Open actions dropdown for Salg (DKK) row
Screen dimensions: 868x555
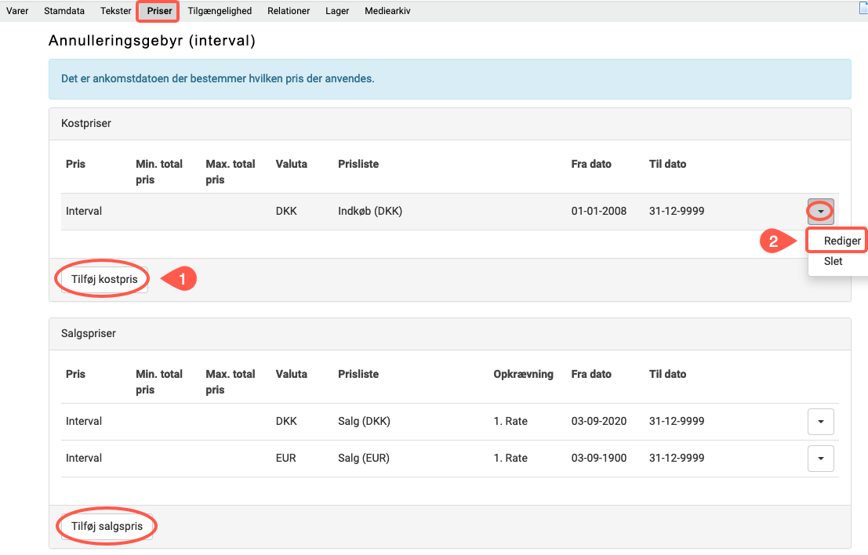point(820,422)
